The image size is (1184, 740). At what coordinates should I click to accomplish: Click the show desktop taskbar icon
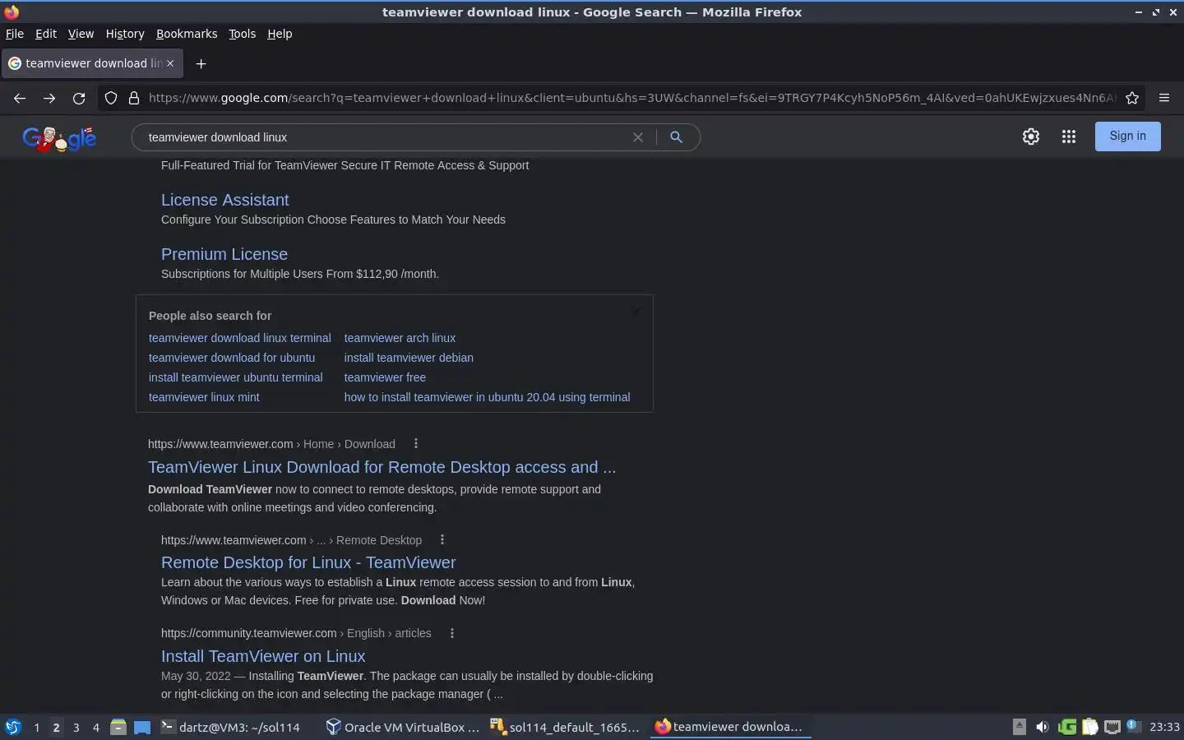142,727
